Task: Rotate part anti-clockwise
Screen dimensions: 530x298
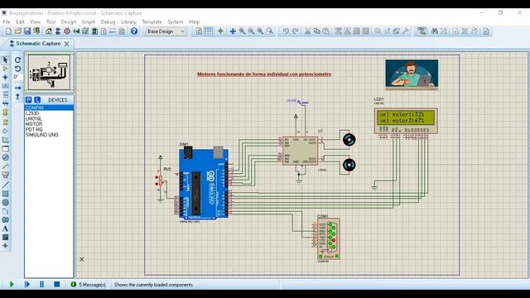Action: coord(18,69)
